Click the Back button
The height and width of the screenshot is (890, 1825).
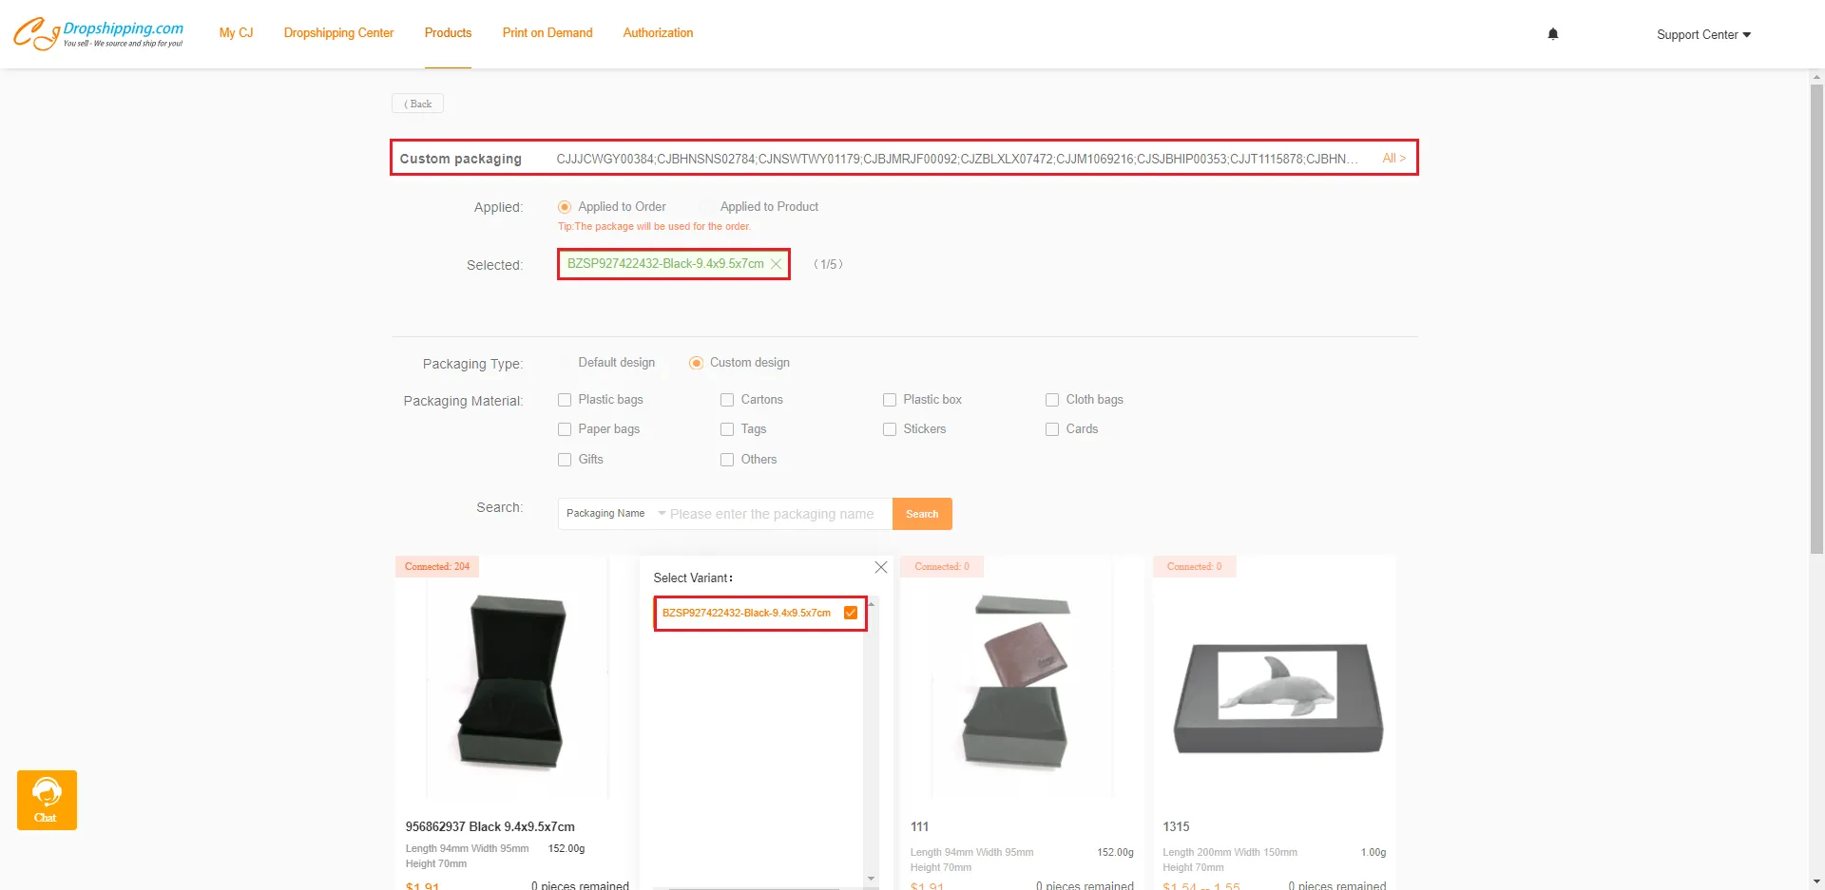417,104
